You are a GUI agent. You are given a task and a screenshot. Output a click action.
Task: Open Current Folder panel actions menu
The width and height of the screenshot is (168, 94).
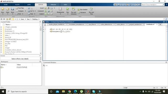[x=40, y=22]
